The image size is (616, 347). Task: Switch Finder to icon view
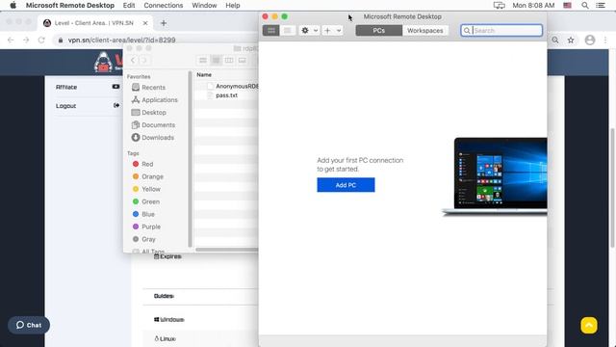point(203,60)
